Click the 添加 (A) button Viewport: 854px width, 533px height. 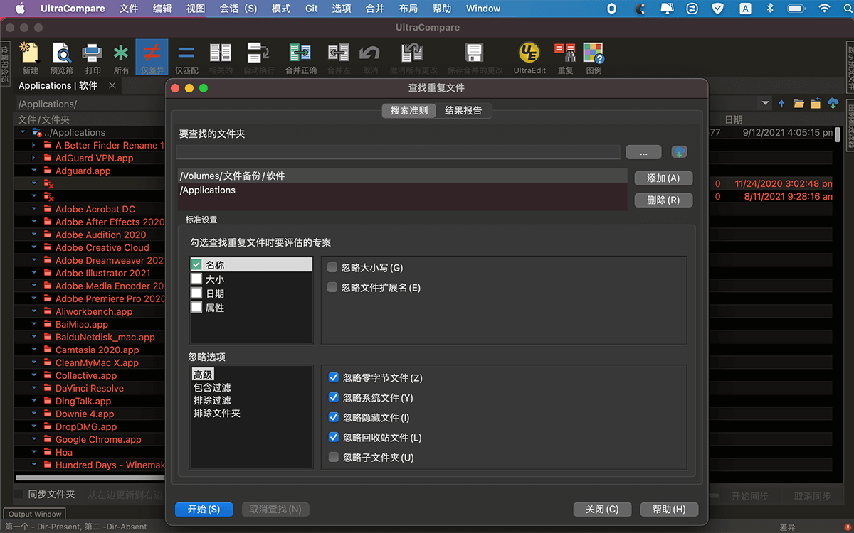coord(663,178)
